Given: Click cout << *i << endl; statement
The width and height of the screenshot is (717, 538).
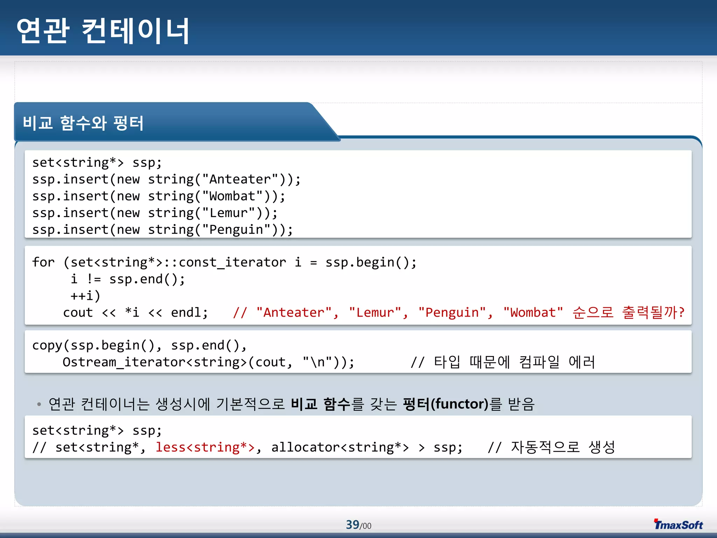Looking at the screenshot, I should click(x=135, y=312).
